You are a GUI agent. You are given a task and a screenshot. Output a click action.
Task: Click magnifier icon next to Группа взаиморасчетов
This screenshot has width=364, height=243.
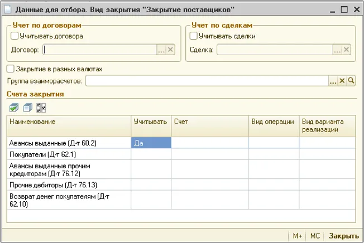(x=351, y=81)
